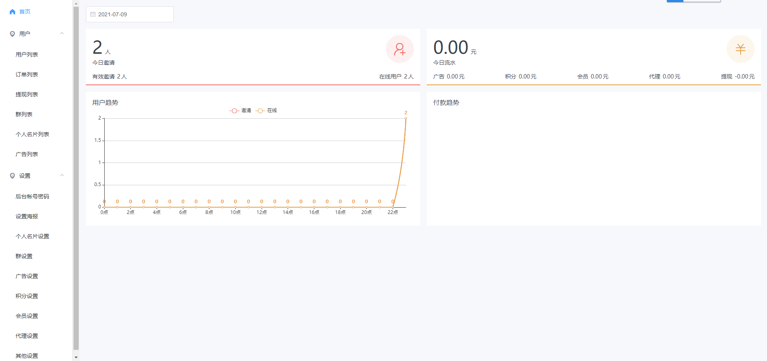Click the sidebar scroll-down arrow
The height and width of the screenshot is (361, 767).
click(x=76, y=357)
